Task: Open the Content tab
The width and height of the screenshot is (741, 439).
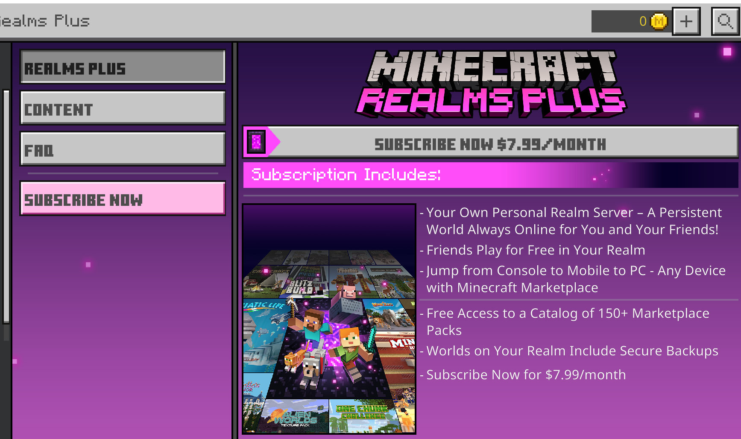Action: pos(123,108)
